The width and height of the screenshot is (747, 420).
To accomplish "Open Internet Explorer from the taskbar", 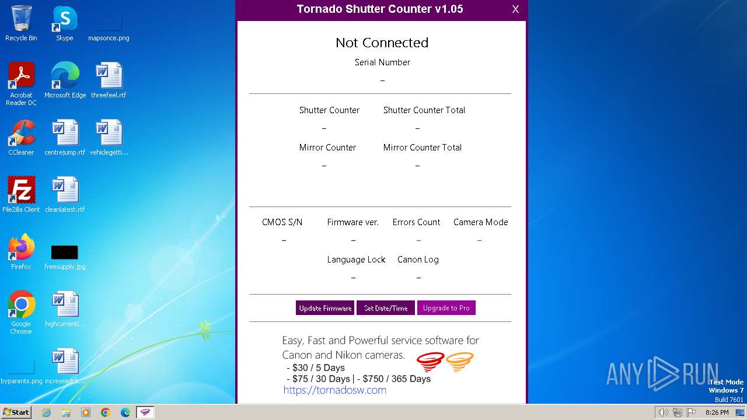I will 46,412.
